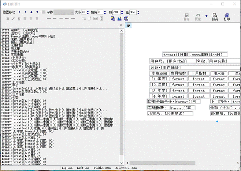
Task: Select list row 6TEXT 水费期间
Action: [12, 46]
